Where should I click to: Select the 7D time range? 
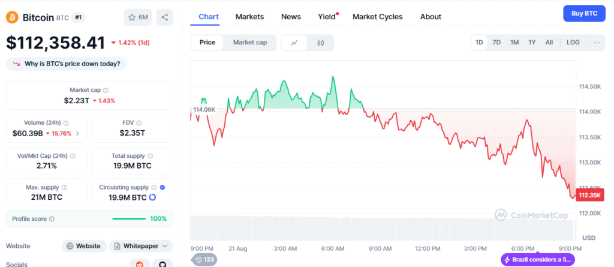click(496, 43)
